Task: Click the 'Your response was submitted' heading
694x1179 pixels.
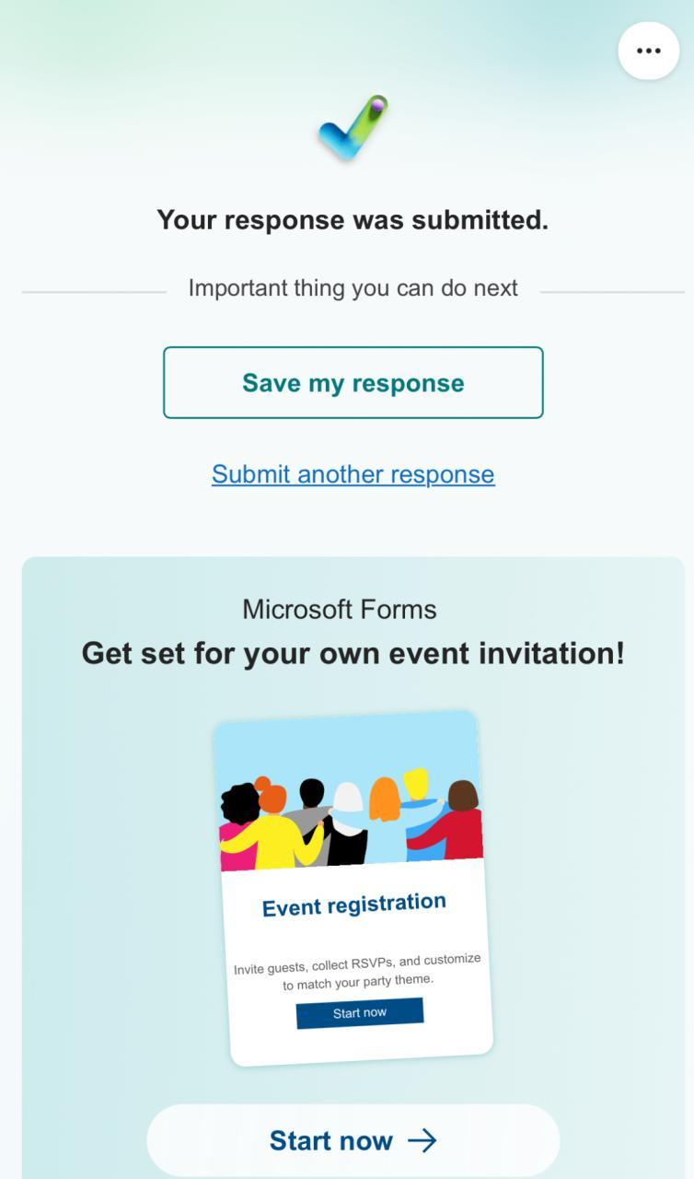Action: tap(353, 220)
